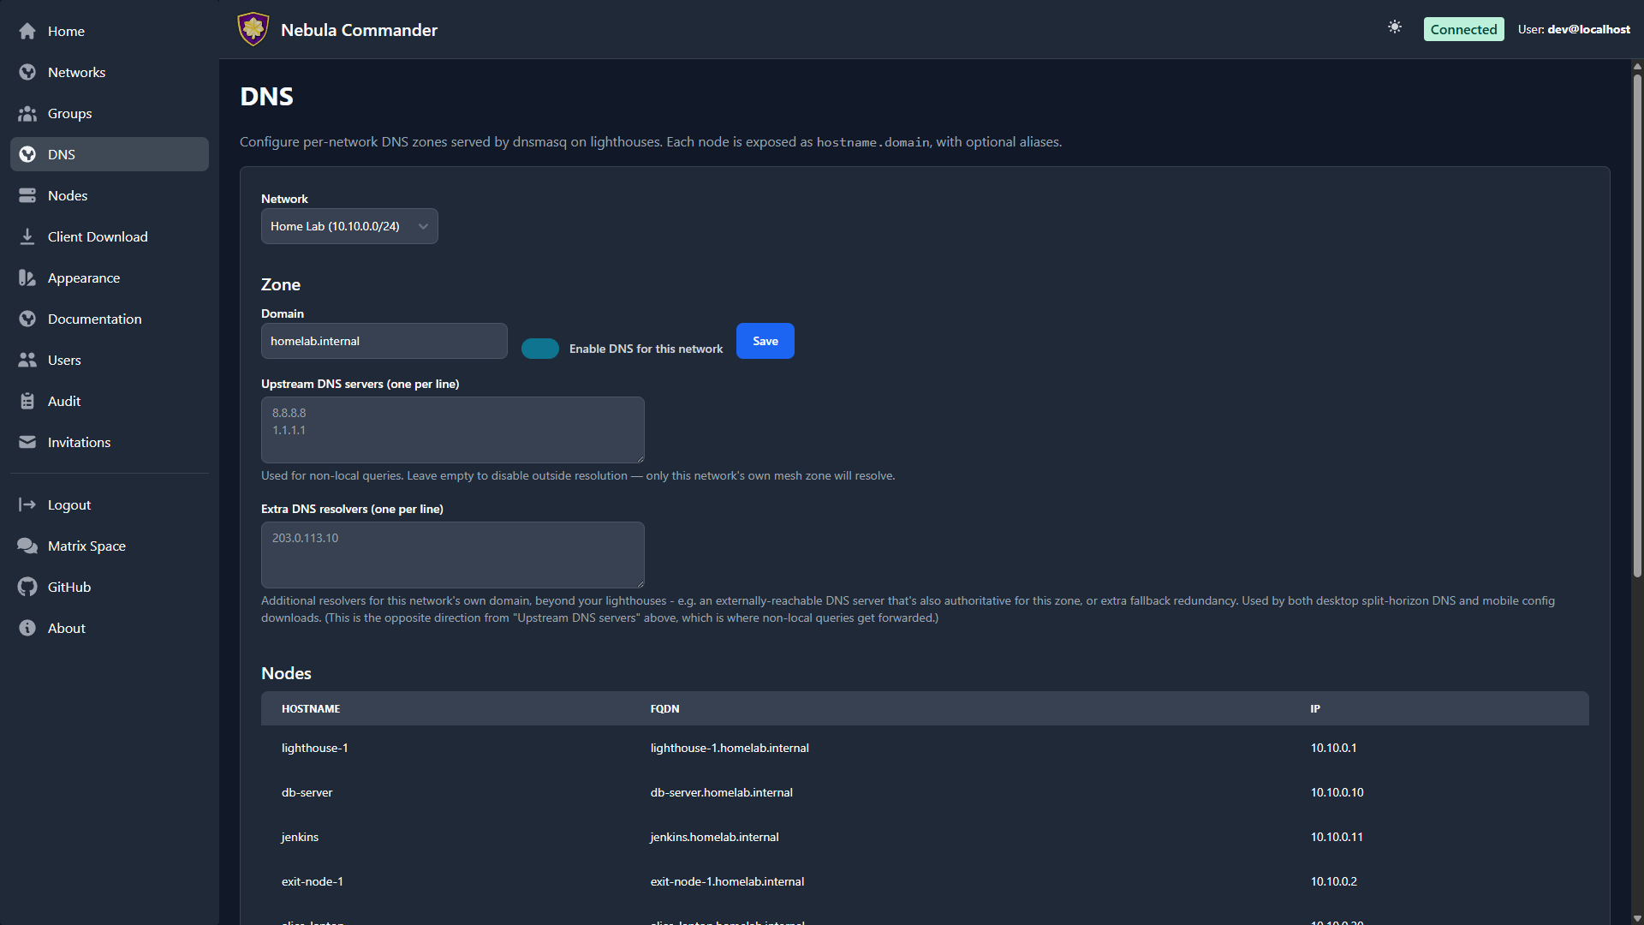Open Groups in the sidebar

point(110,113)
